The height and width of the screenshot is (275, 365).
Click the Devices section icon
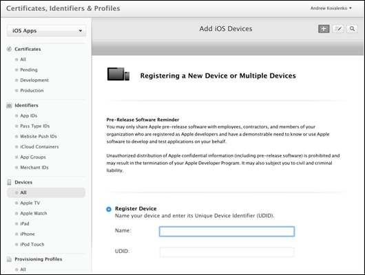pyautogui.click(x=9, y=182)
